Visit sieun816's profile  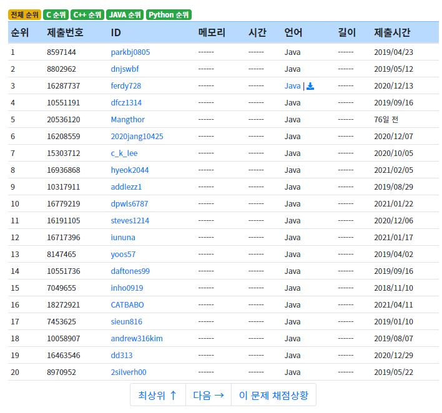point(126,322)
